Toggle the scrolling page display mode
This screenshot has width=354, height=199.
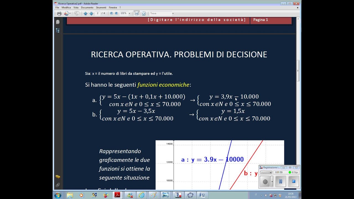coord(137,13)
